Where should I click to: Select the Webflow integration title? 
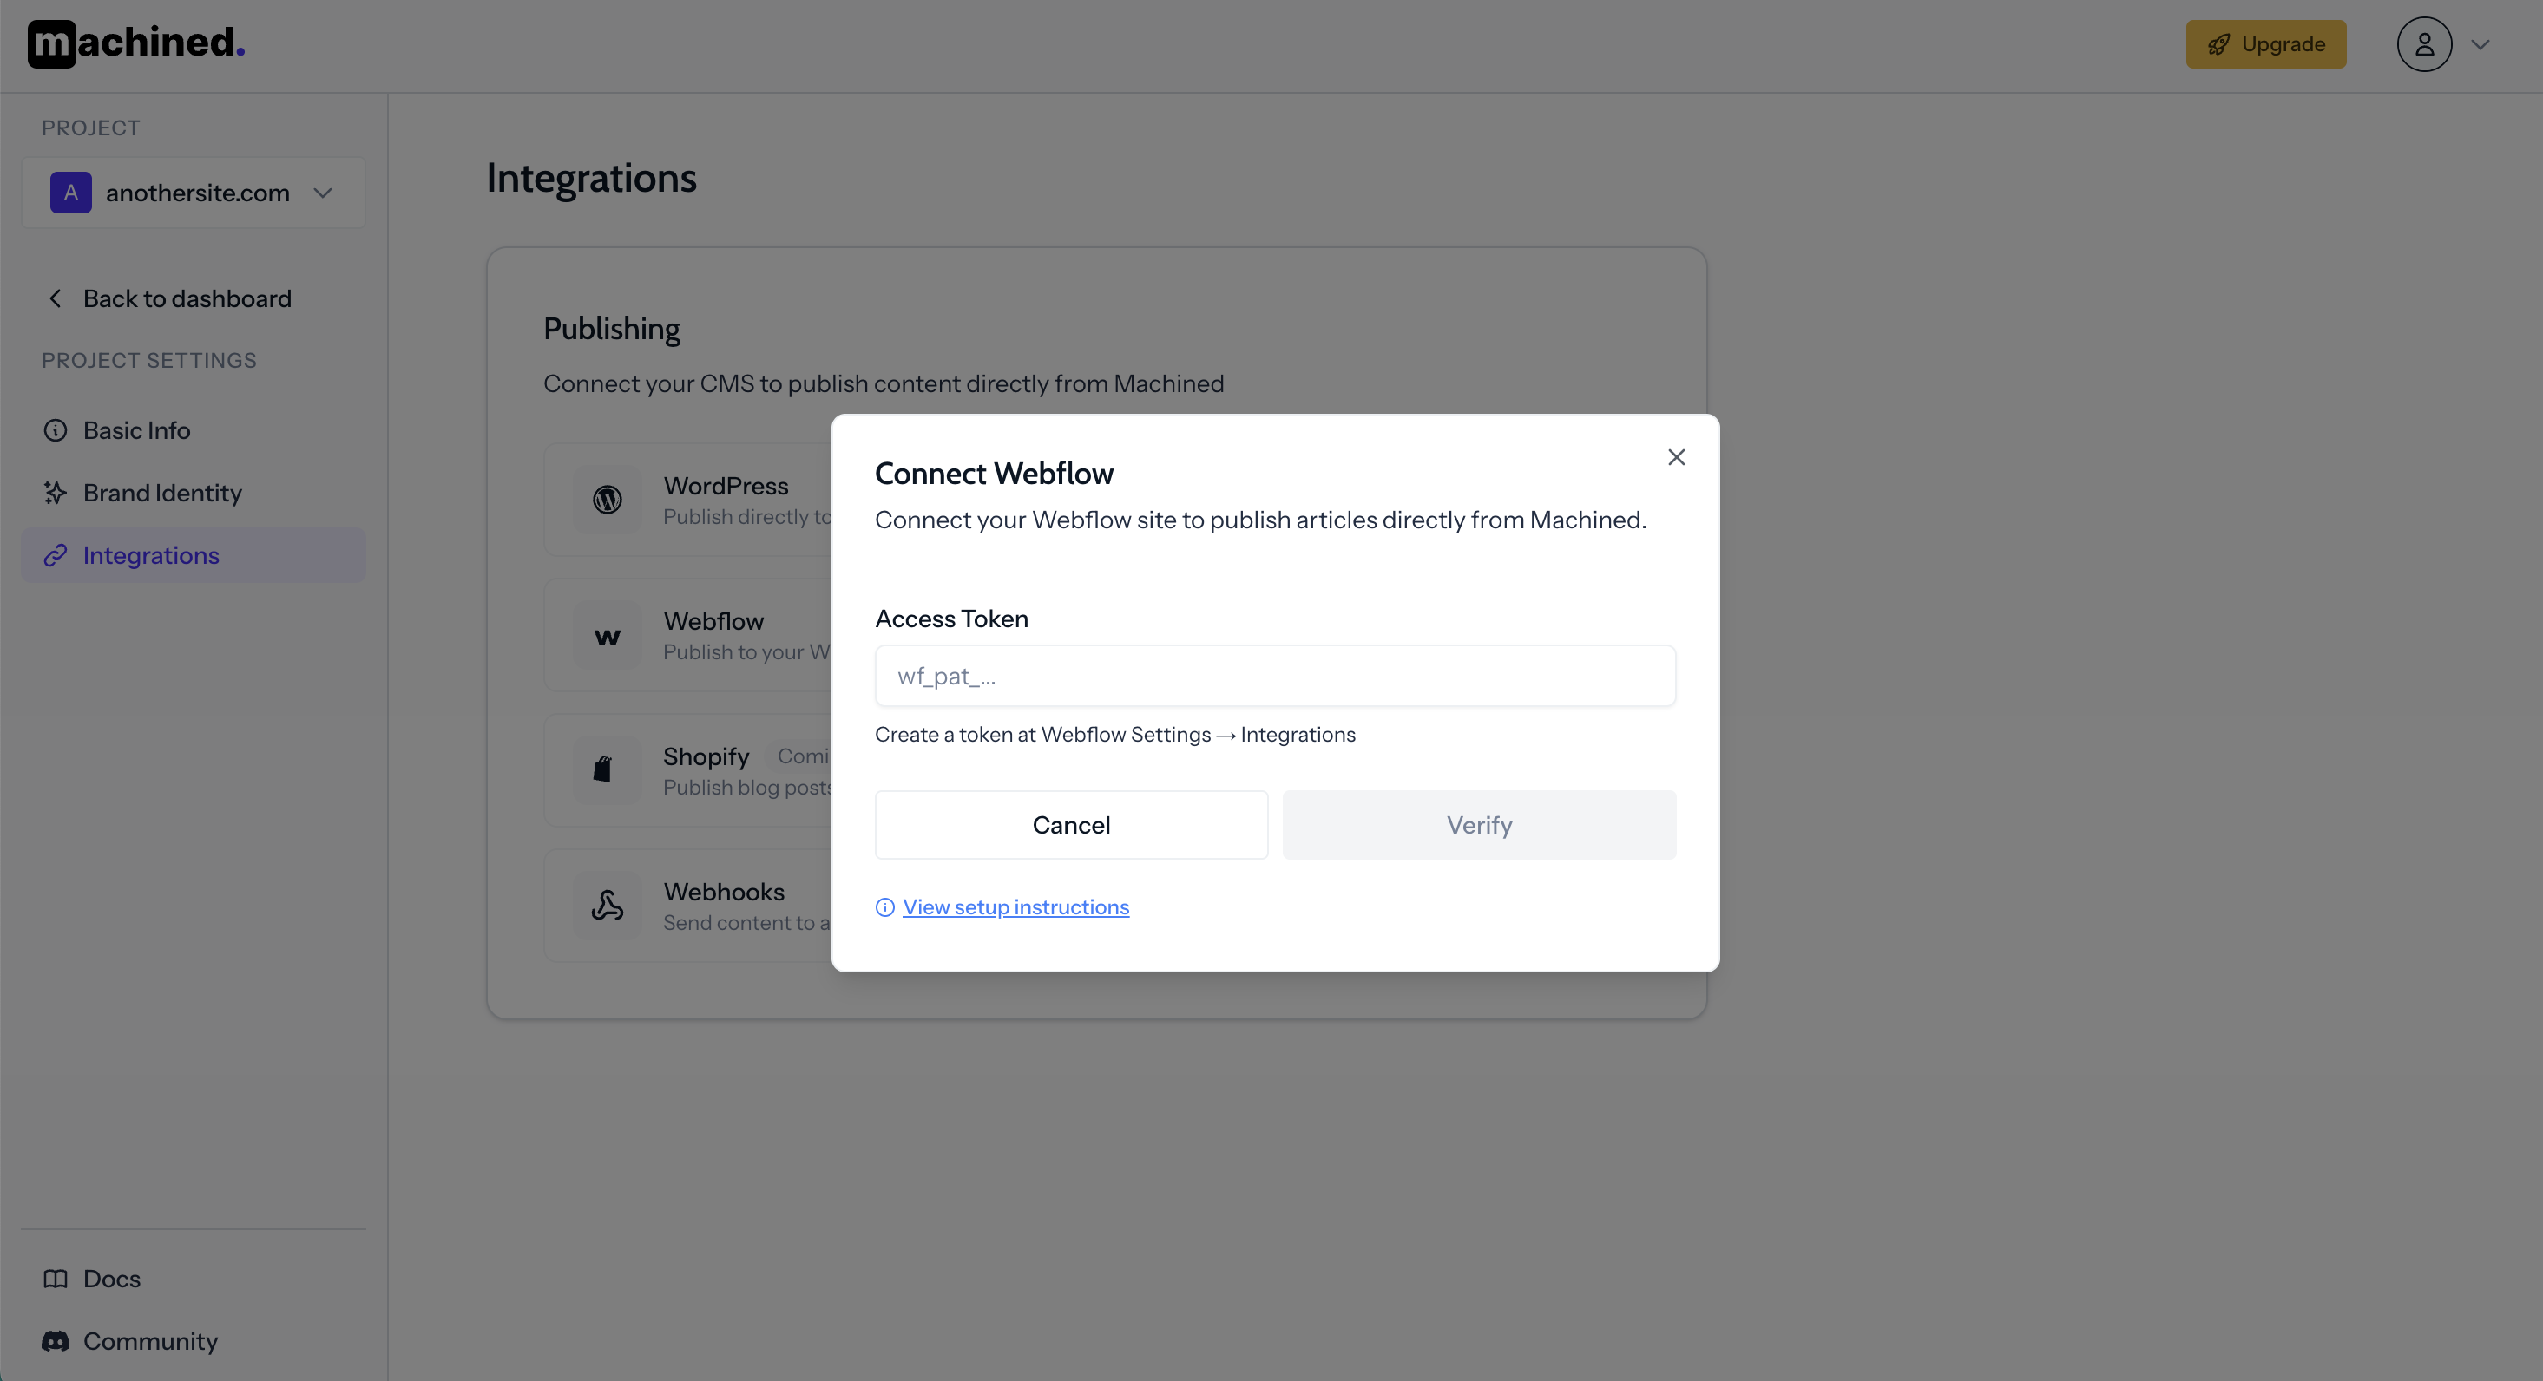(x=713, y=620)
